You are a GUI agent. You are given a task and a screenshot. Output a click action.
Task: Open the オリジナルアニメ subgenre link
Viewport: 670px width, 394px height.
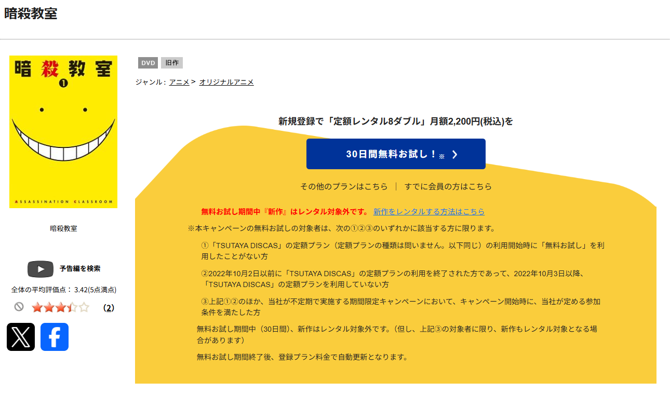tap(226, 81)
